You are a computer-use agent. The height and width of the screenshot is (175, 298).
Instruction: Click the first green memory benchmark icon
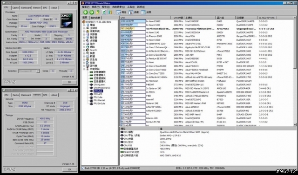coord(91,72)
